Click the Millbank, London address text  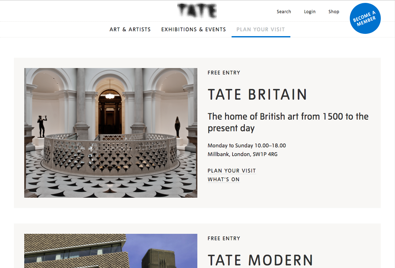(242, 154)
